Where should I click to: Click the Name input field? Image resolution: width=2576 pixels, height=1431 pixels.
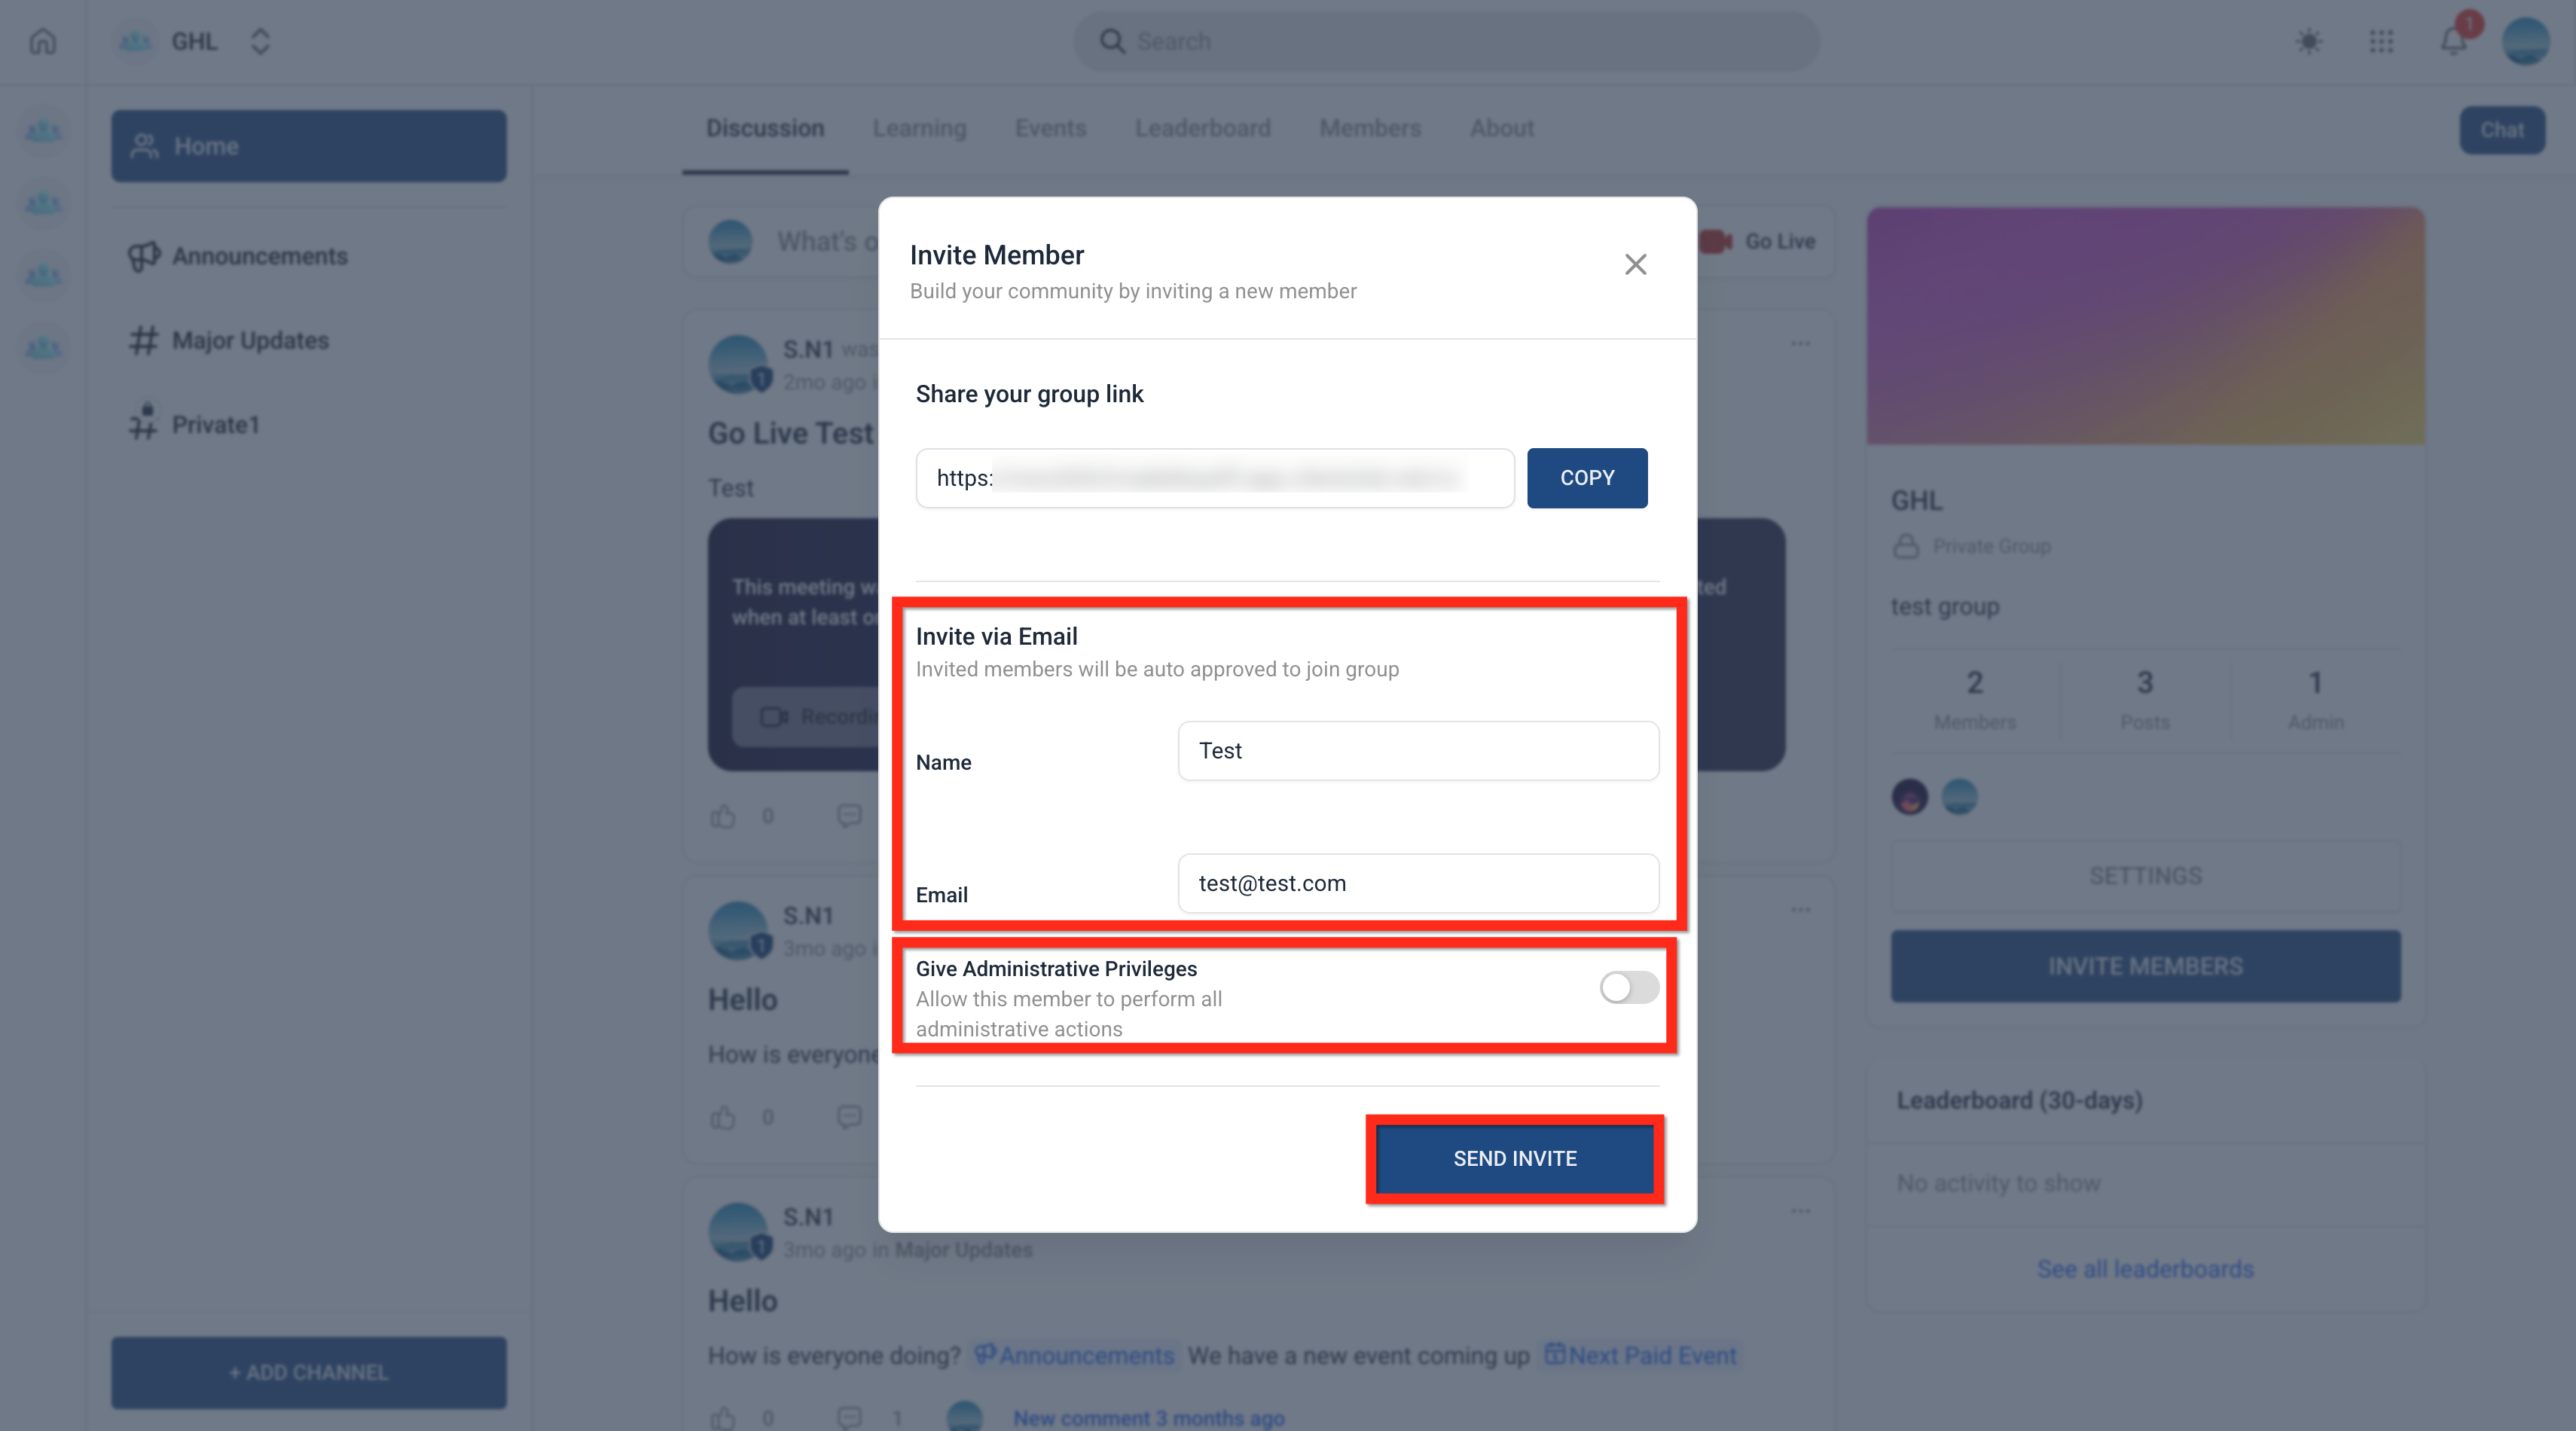click(1418, 751)
